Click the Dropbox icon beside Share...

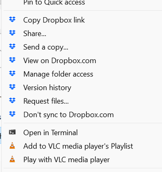[x=12, y=33]
